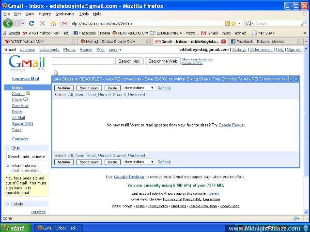Click the Firefox Google search field

(277, 24)
